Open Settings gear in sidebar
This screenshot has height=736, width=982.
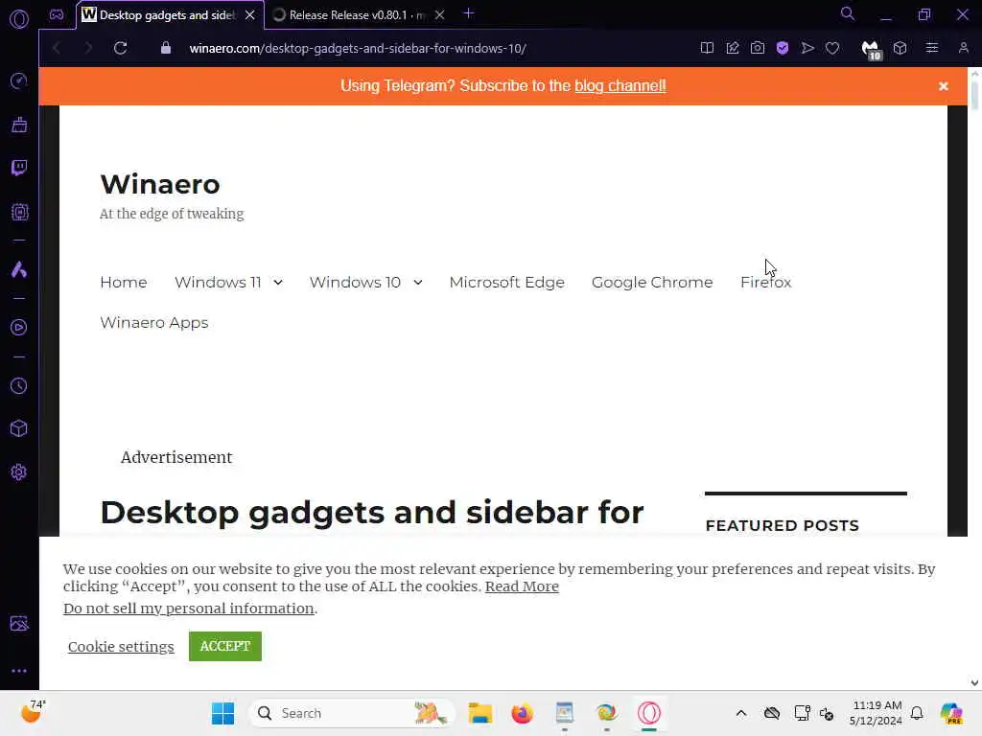[x=19, y=471]
